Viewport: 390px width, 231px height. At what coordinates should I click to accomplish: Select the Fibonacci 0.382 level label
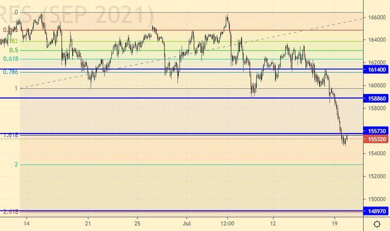(x=12, y=41)
